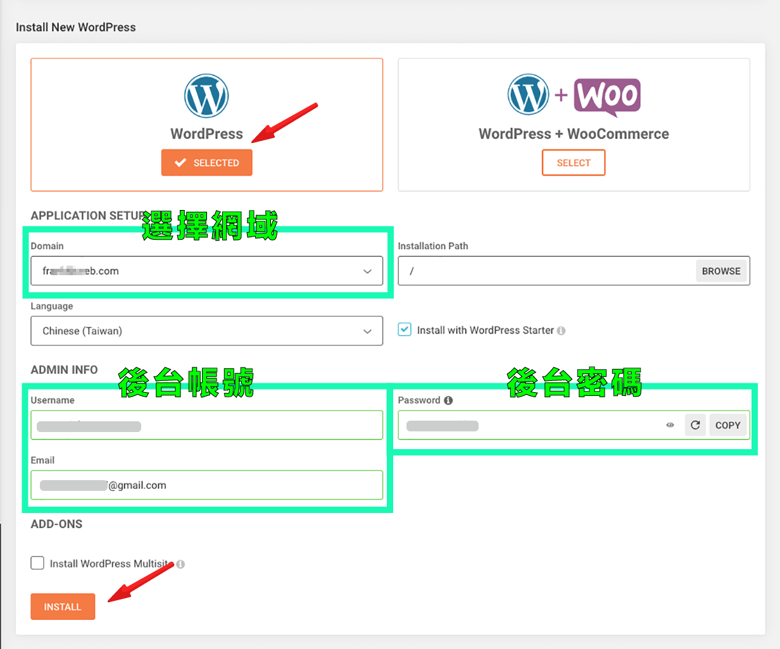Uncheck Install with WordPress Starter

405,330
